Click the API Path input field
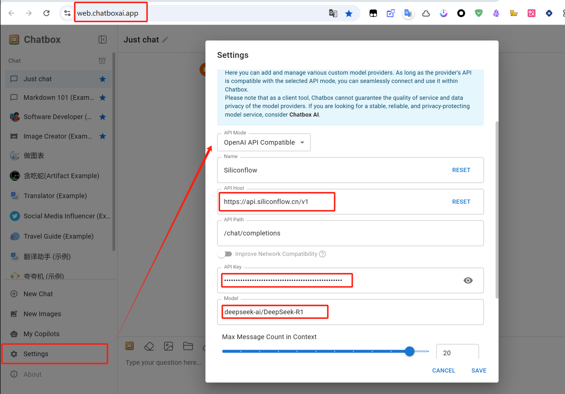The height and width of the screenshot is (394, 565). pyautogui.click(x=350, y=233)
